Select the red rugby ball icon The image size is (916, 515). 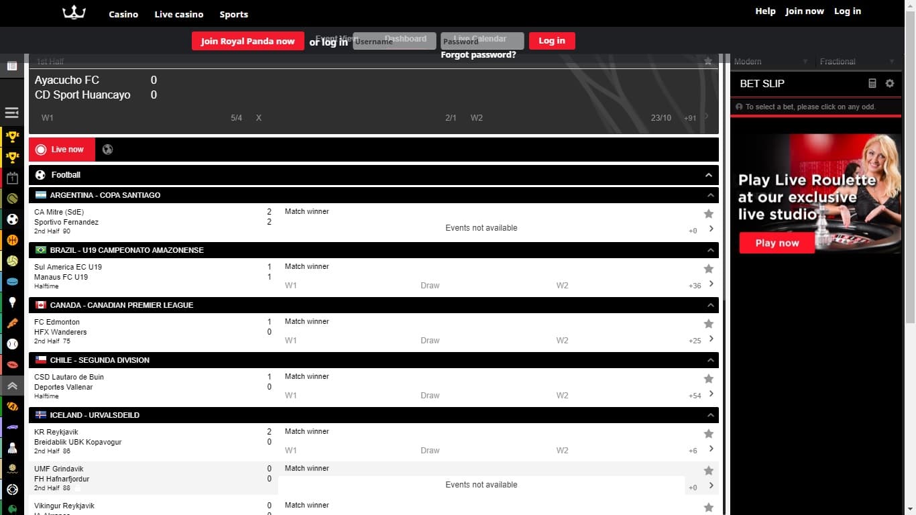pos(12,365)
